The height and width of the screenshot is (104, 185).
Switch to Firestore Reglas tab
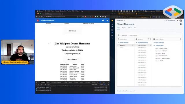click(124, 28)
